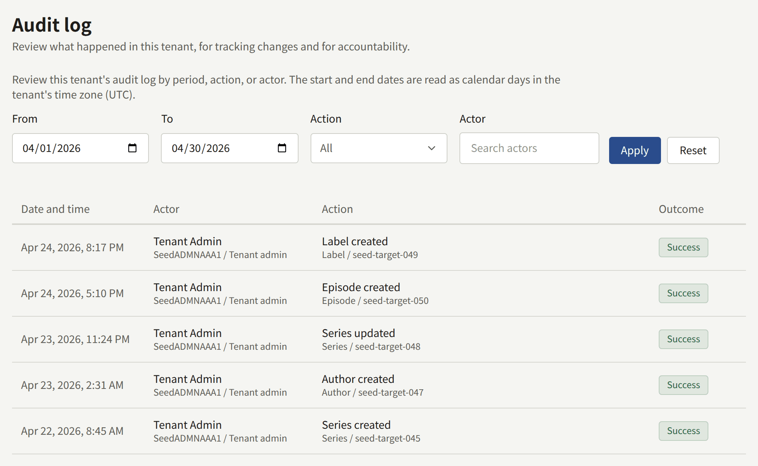Click the Label created action entry
The width and height of the screenshot is (758, 466).
(355, 241)
